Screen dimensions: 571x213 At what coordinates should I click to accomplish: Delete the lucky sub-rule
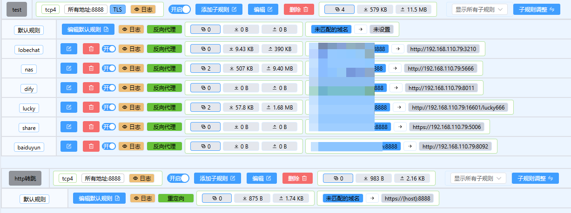[91, 107]
